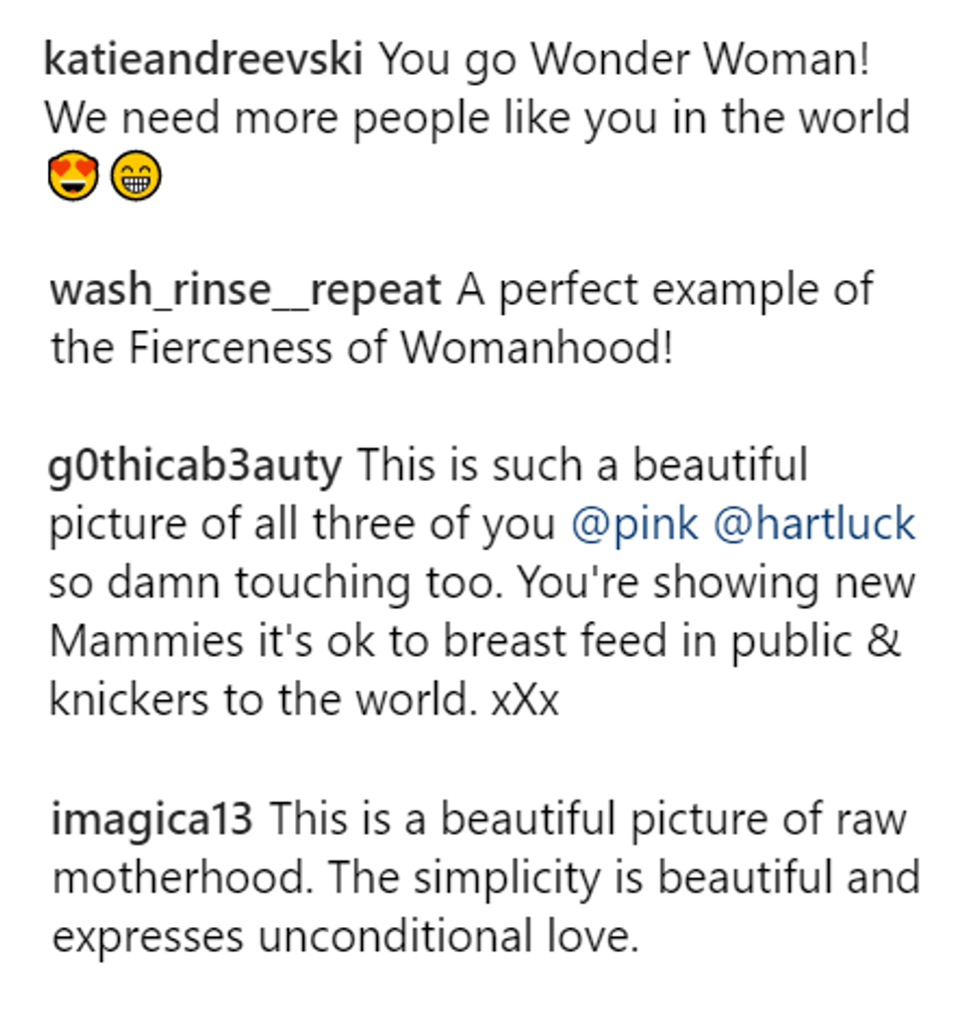Click "This is such a beautiful" text
The width and height of the screenshot is (977, 1021).
click(582, 466)
